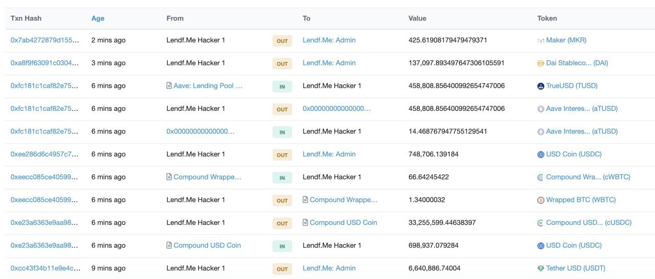Click the contract icon before Compound Wrappe… in To column
Image resolution: width=655 pixels, height=279 pixels.
click(305, 200)
